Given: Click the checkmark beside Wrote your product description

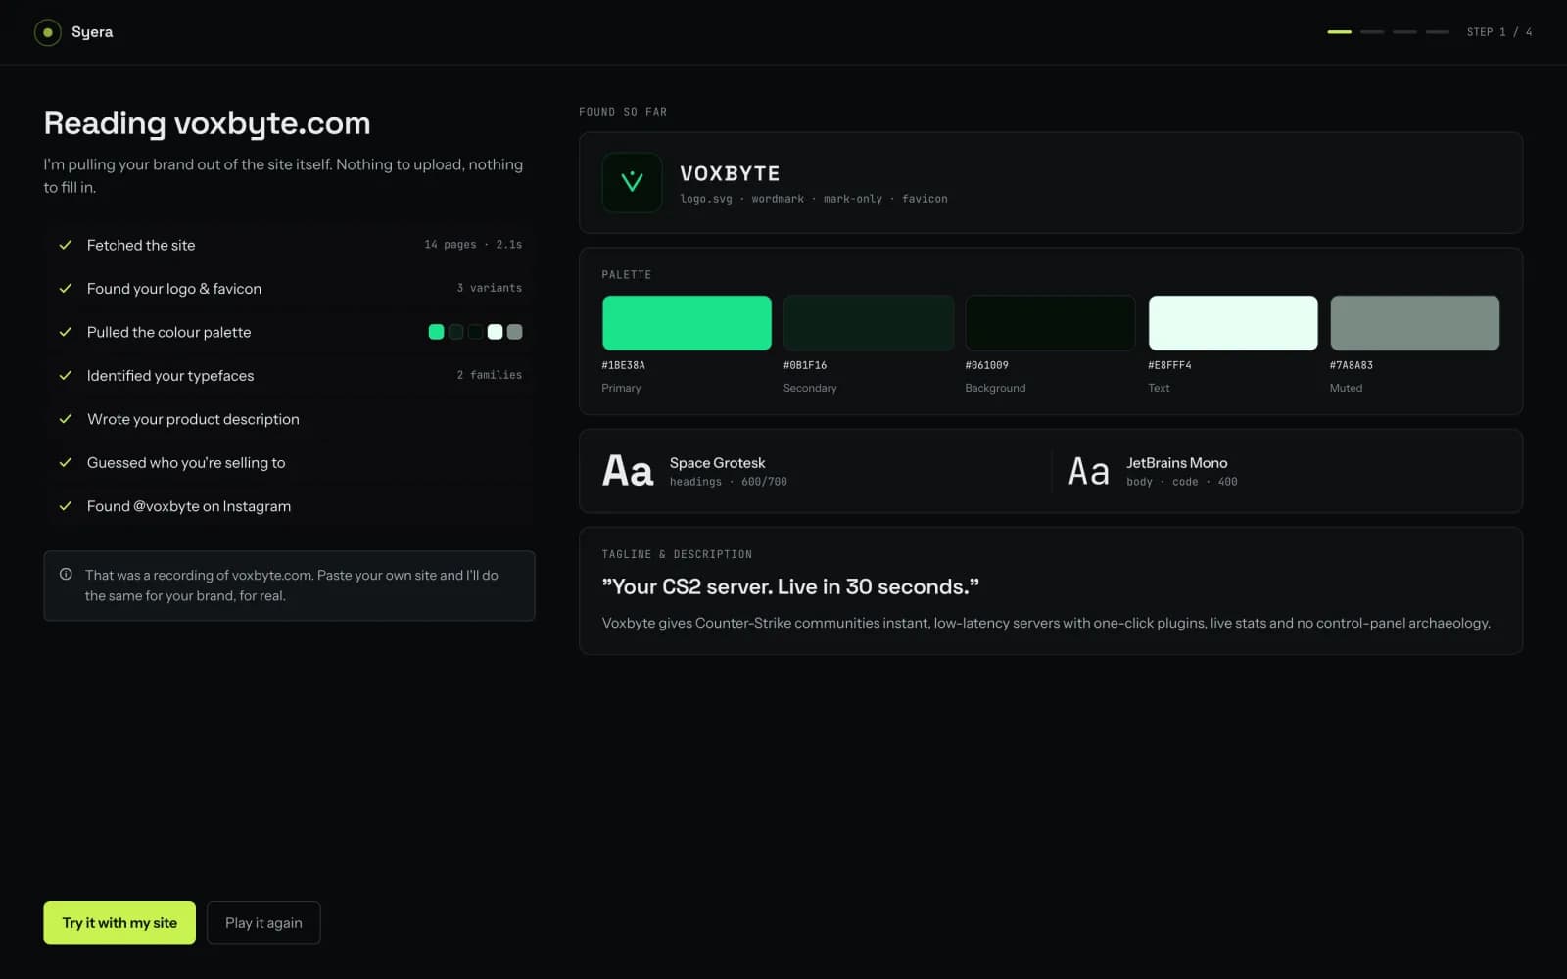Looking at the screenshot, I should click(66, 419).
